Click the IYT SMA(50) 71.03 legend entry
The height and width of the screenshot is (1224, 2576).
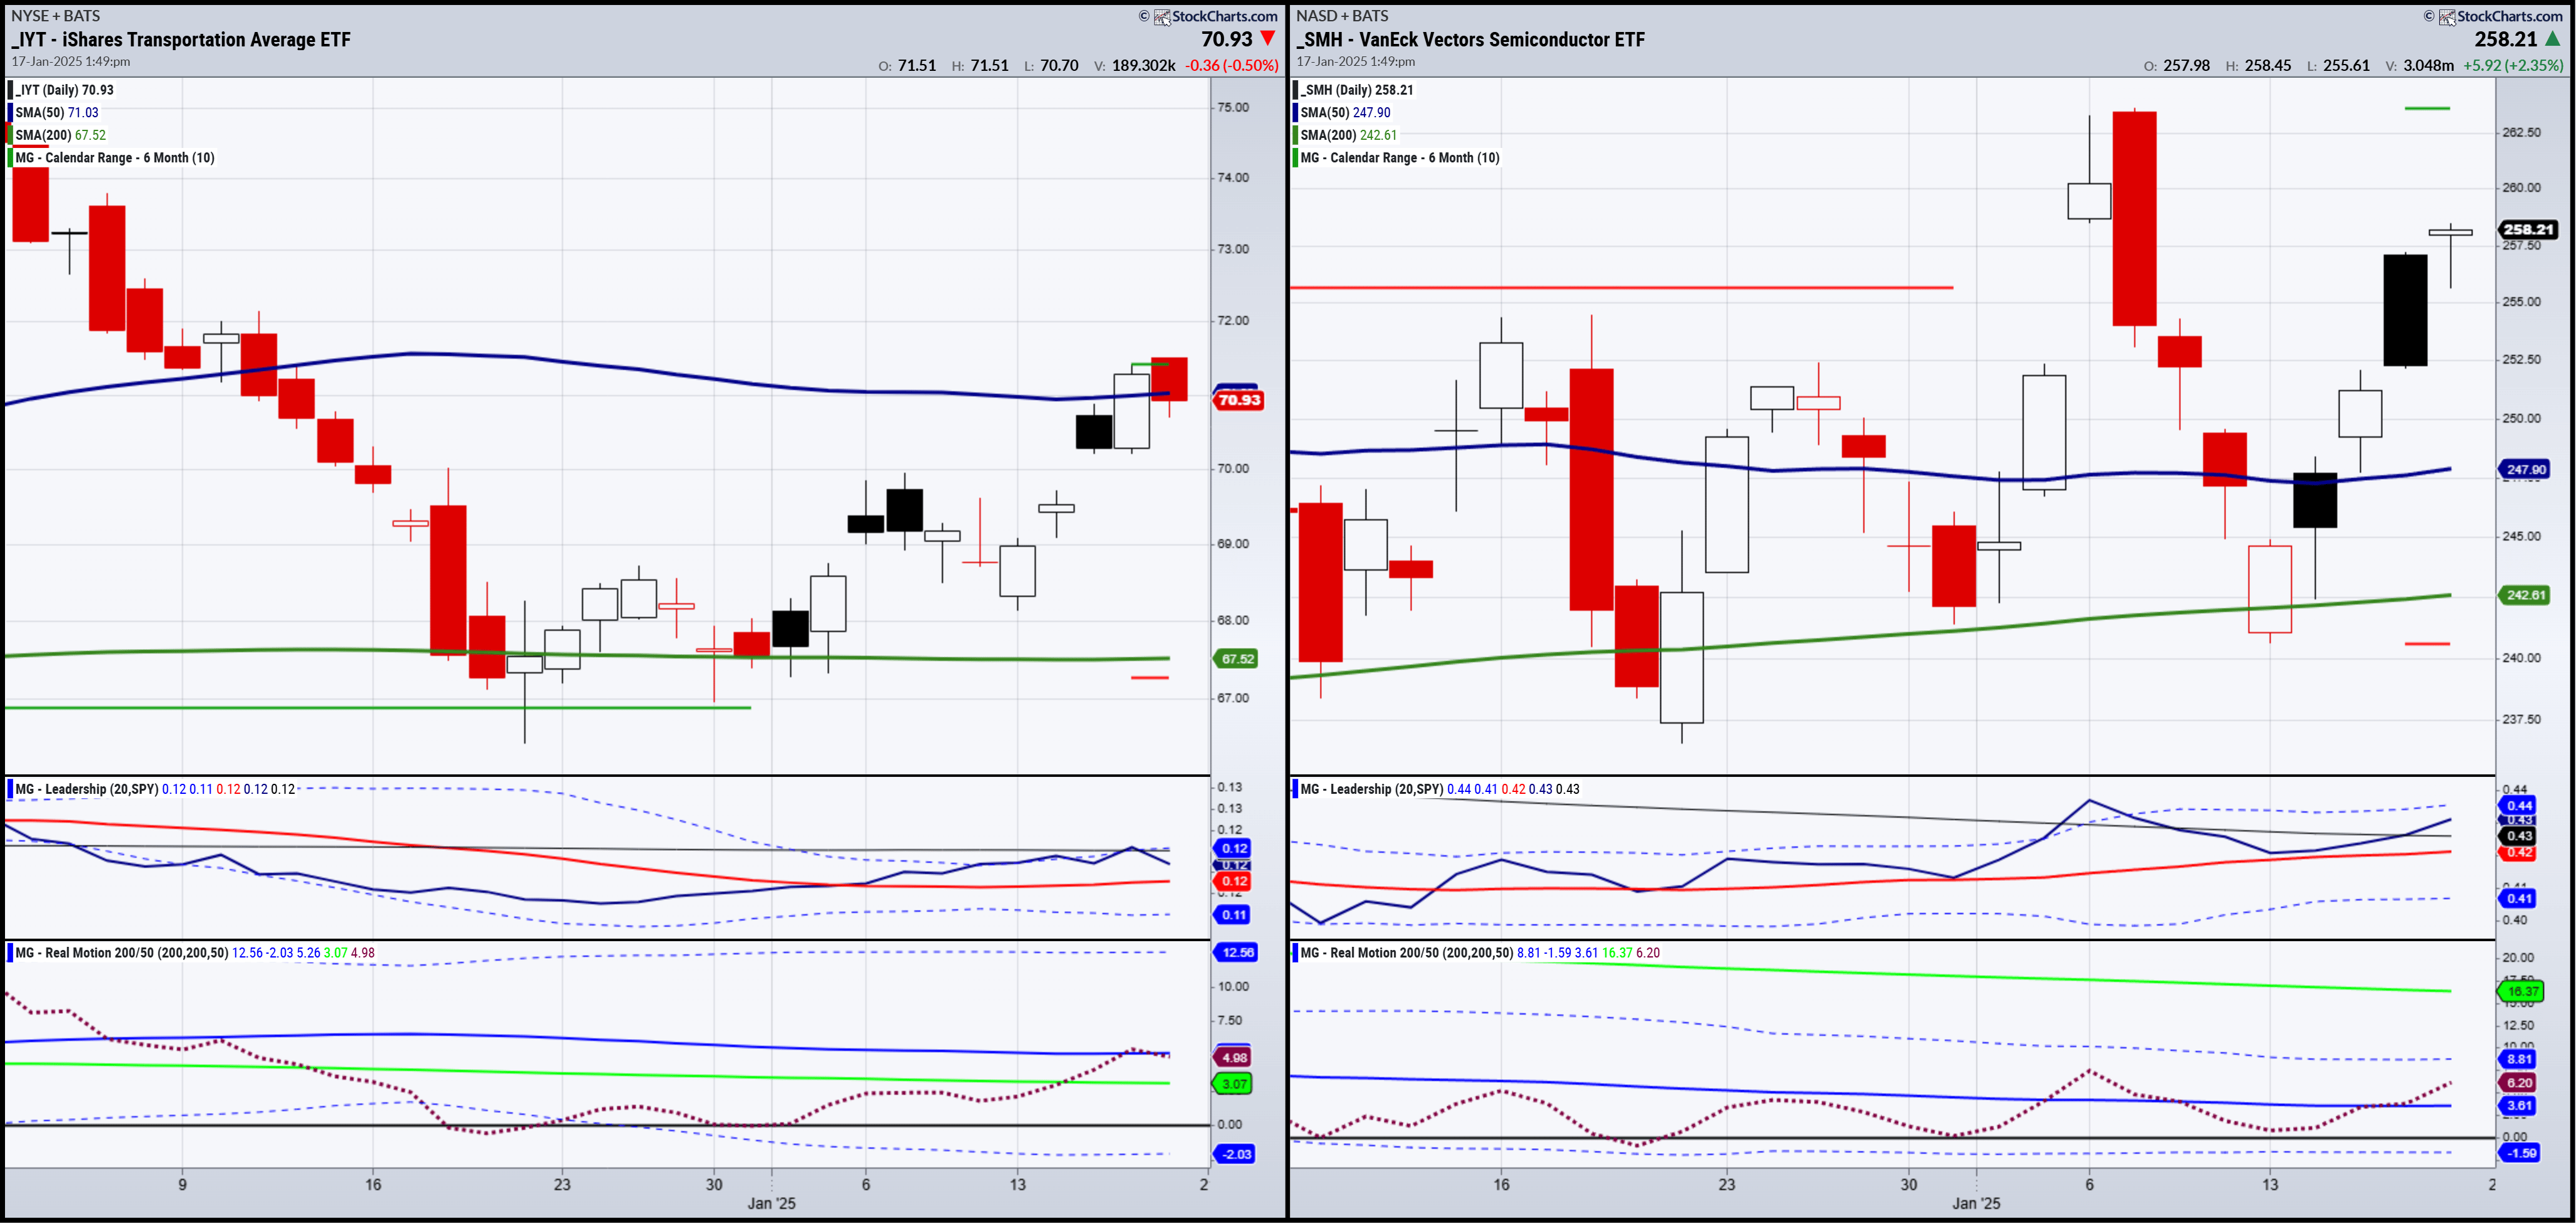pyautogui.click(x=57, y=112)
